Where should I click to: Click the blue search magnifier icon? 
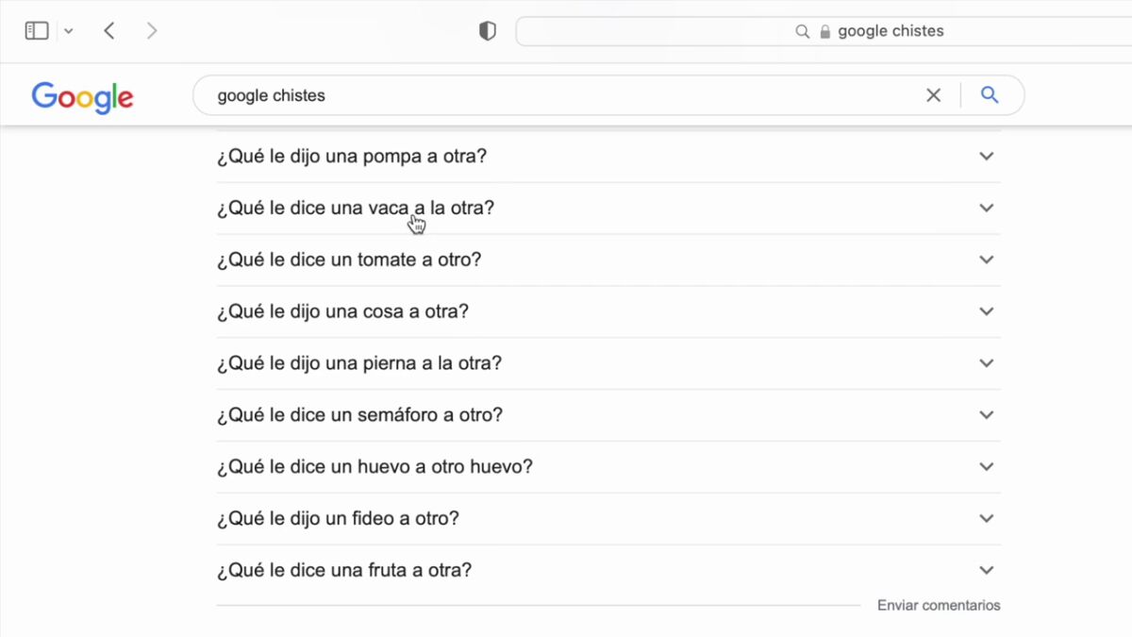pyautogui.click(x=989, y=95)
